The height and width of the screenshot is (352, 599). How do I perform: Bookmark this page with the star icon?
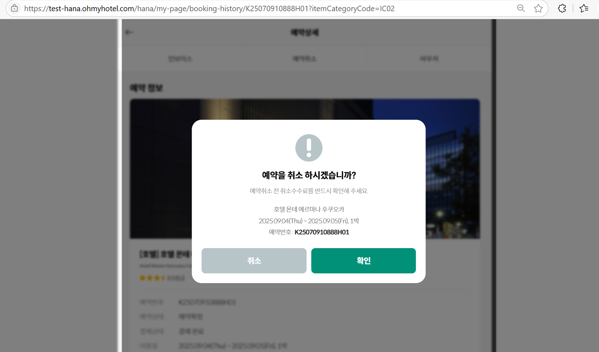tap(538, 8)
